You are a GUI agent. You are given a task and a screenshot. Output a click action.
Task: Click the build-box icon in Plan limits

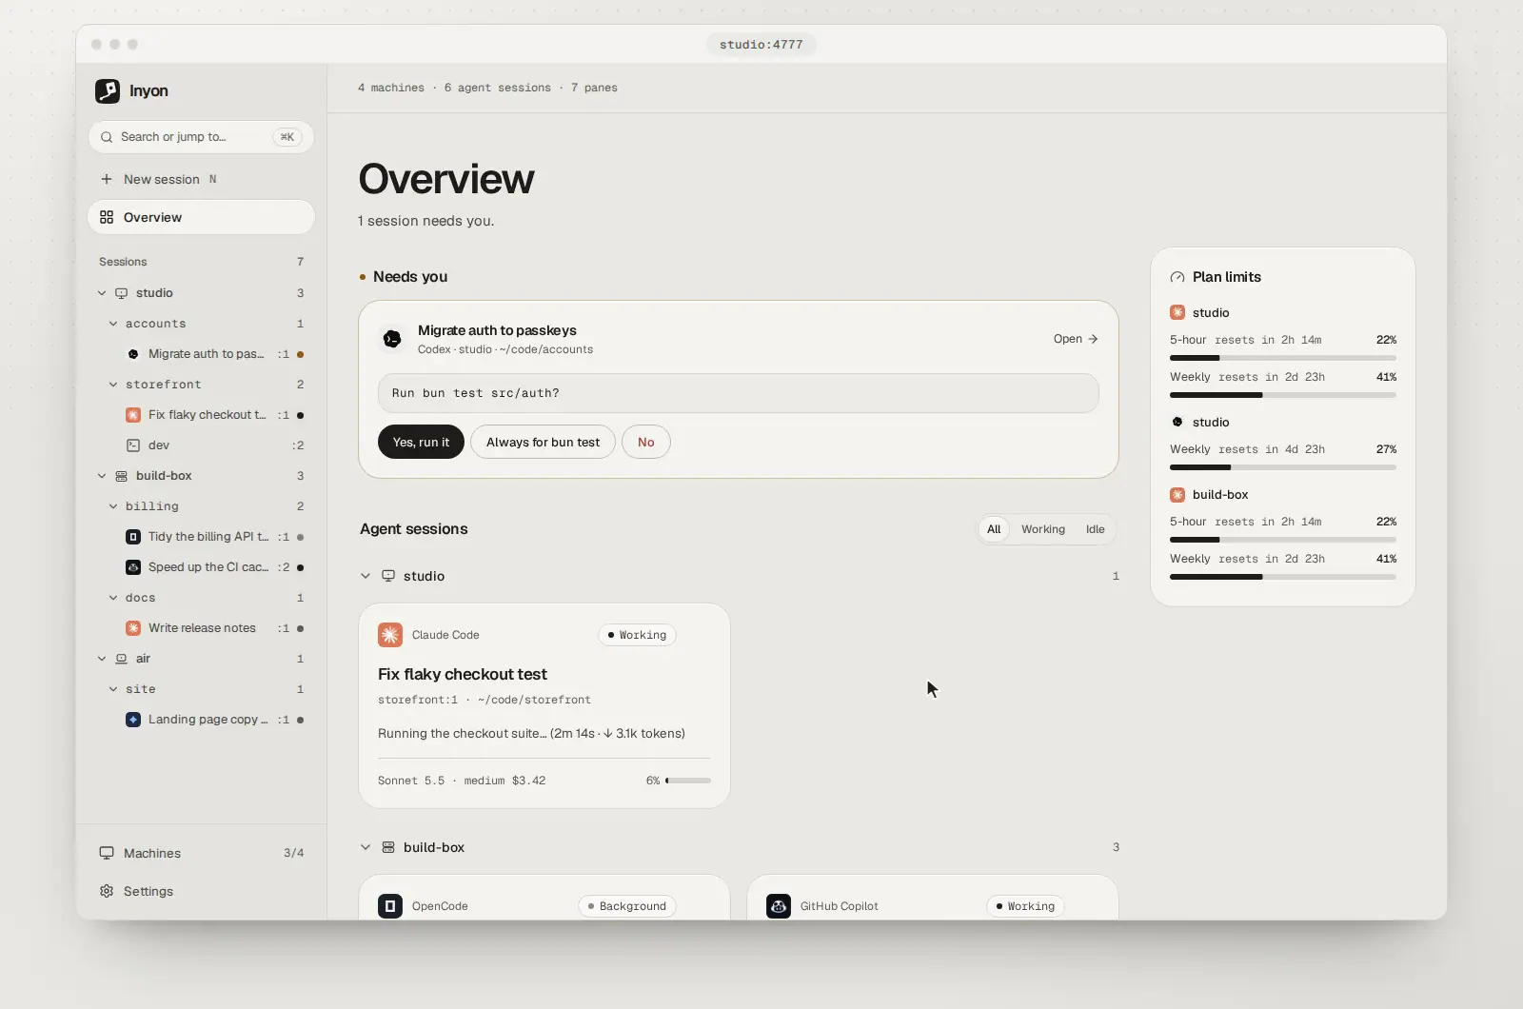(1177, 495)
